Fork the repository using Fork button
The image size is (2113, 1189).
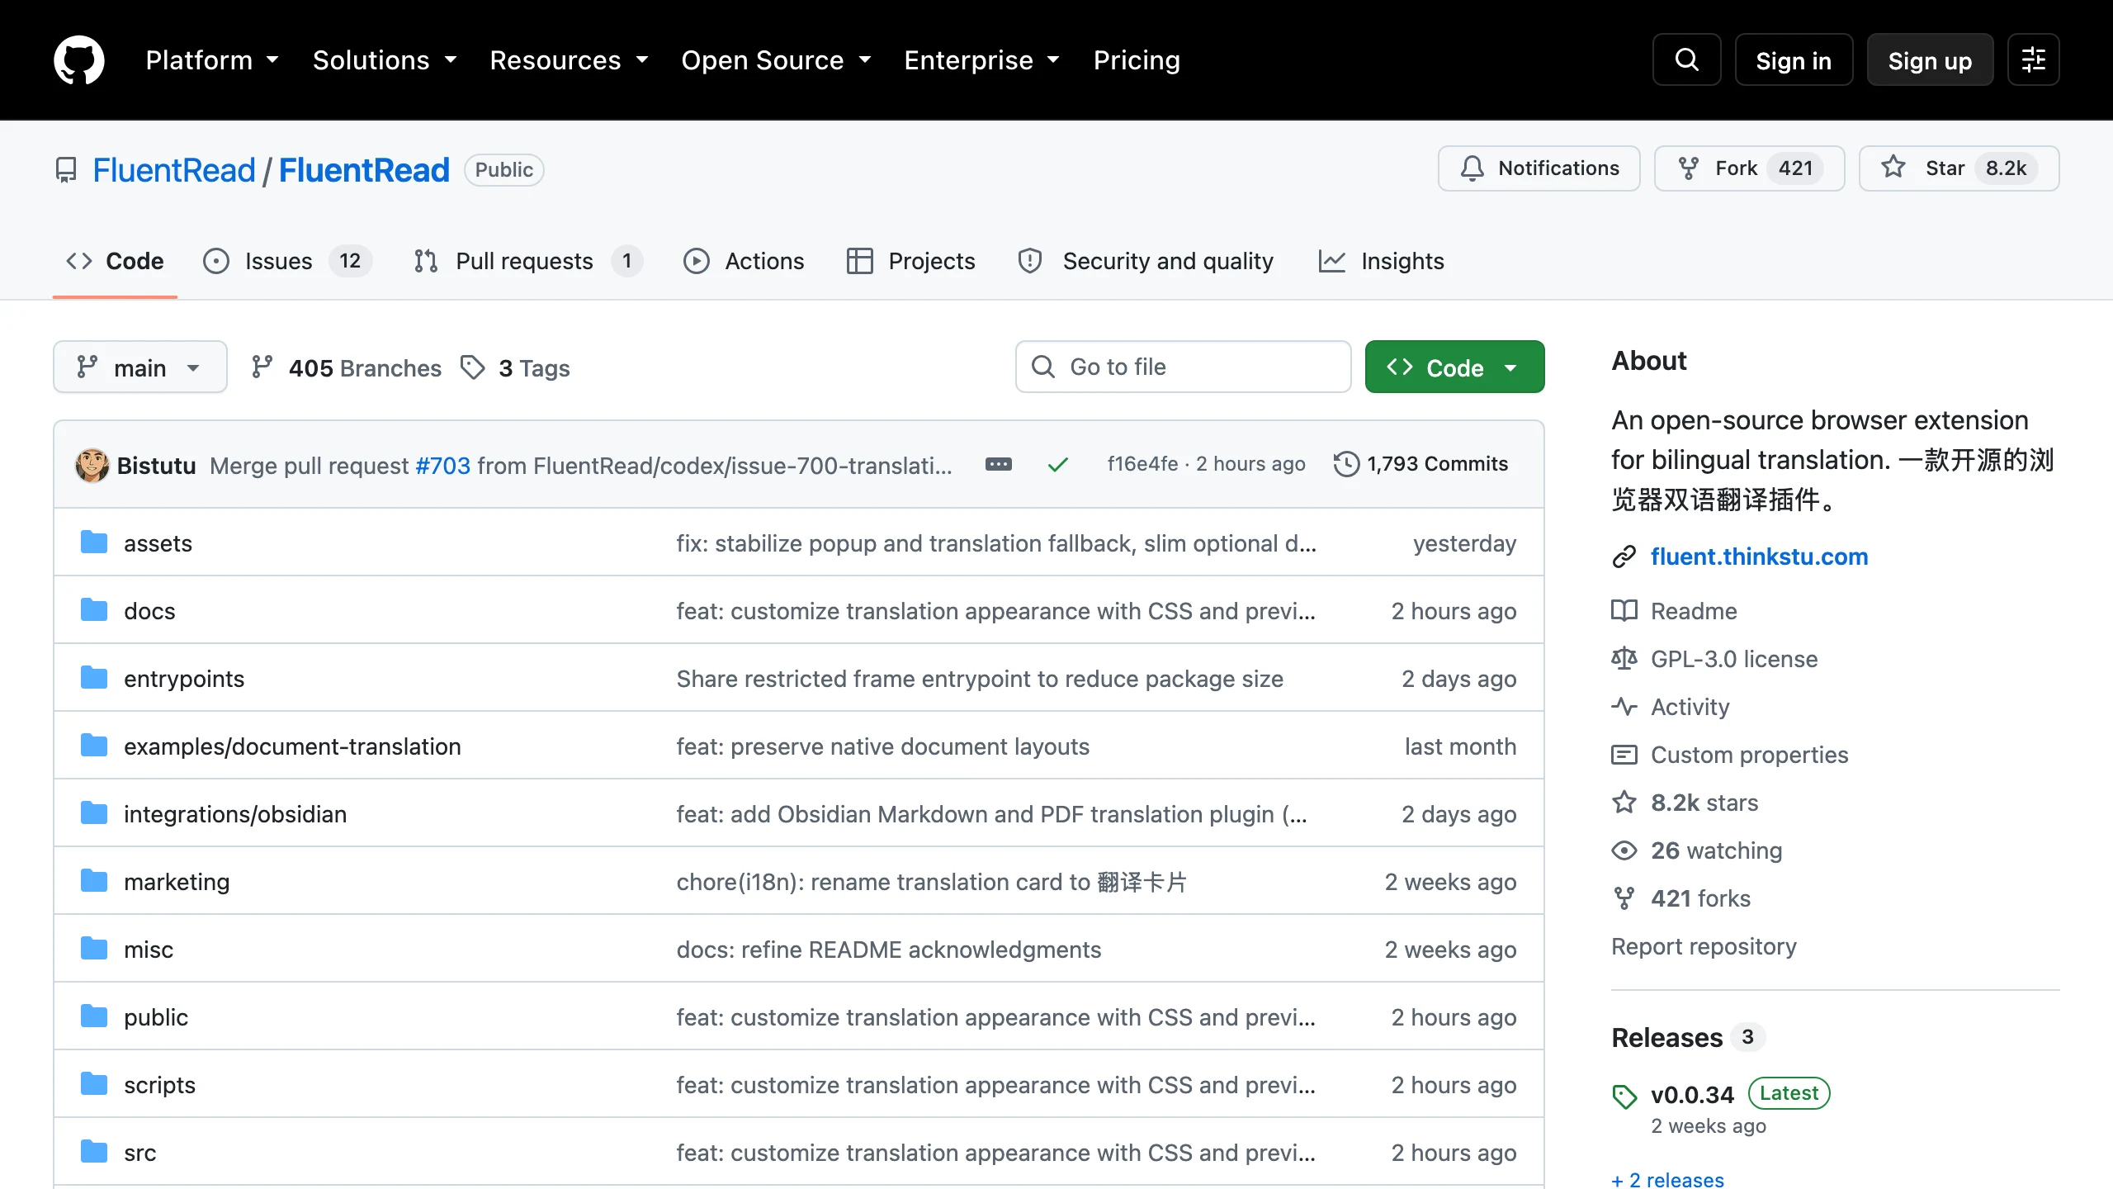pos(1749,168)
